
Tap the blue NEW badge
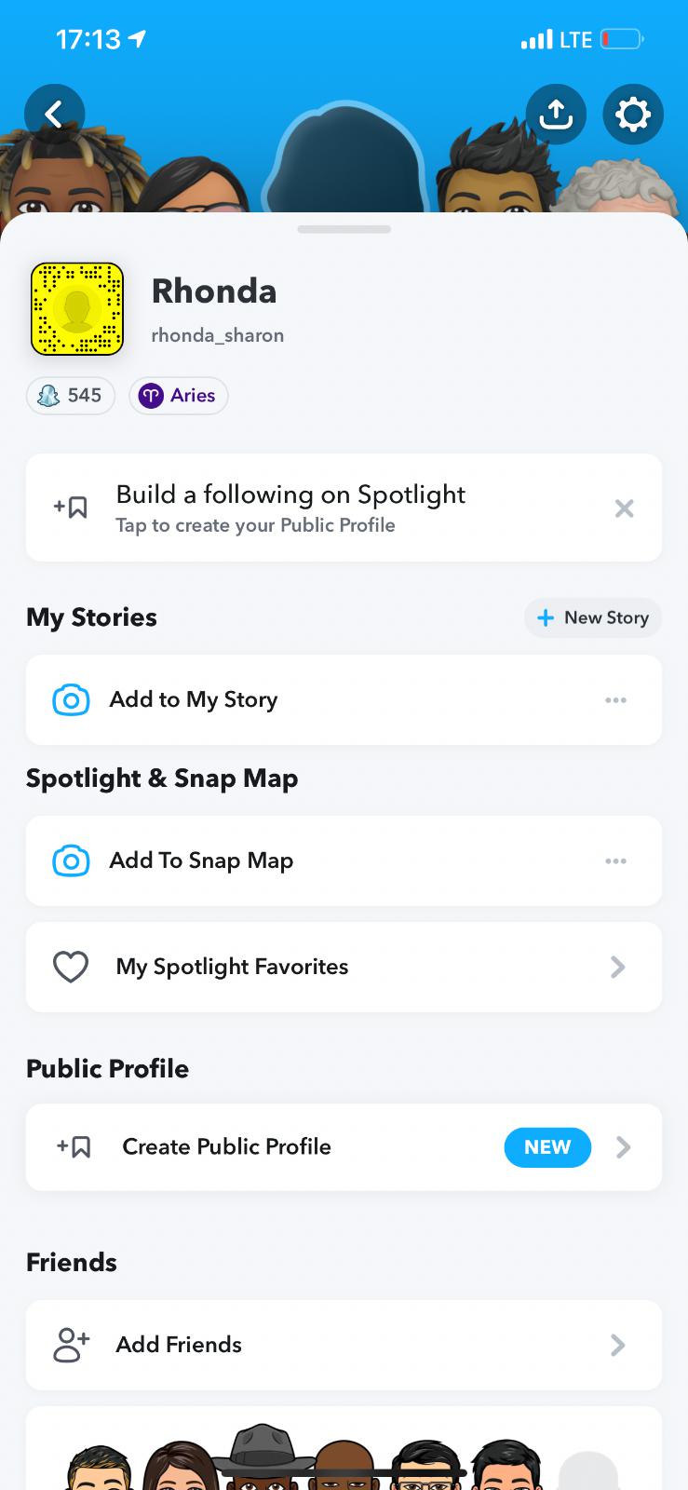click(547, 1147)
